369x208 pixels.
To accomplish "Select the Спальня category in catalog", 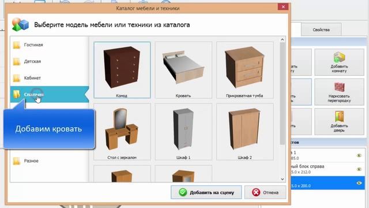I will (x=50, y=94).
